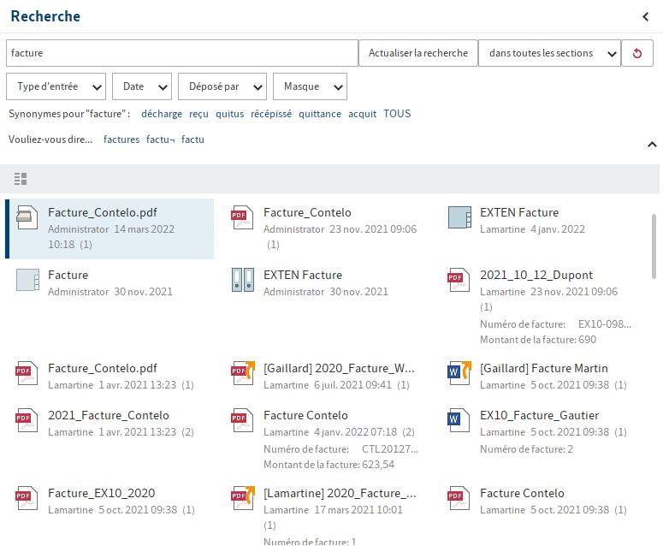Viewport: 663px width, 546px height.
Task: Select the result title 'Facture_Contelo' dated 23 nov. 2021
Action: coord(307,212)
